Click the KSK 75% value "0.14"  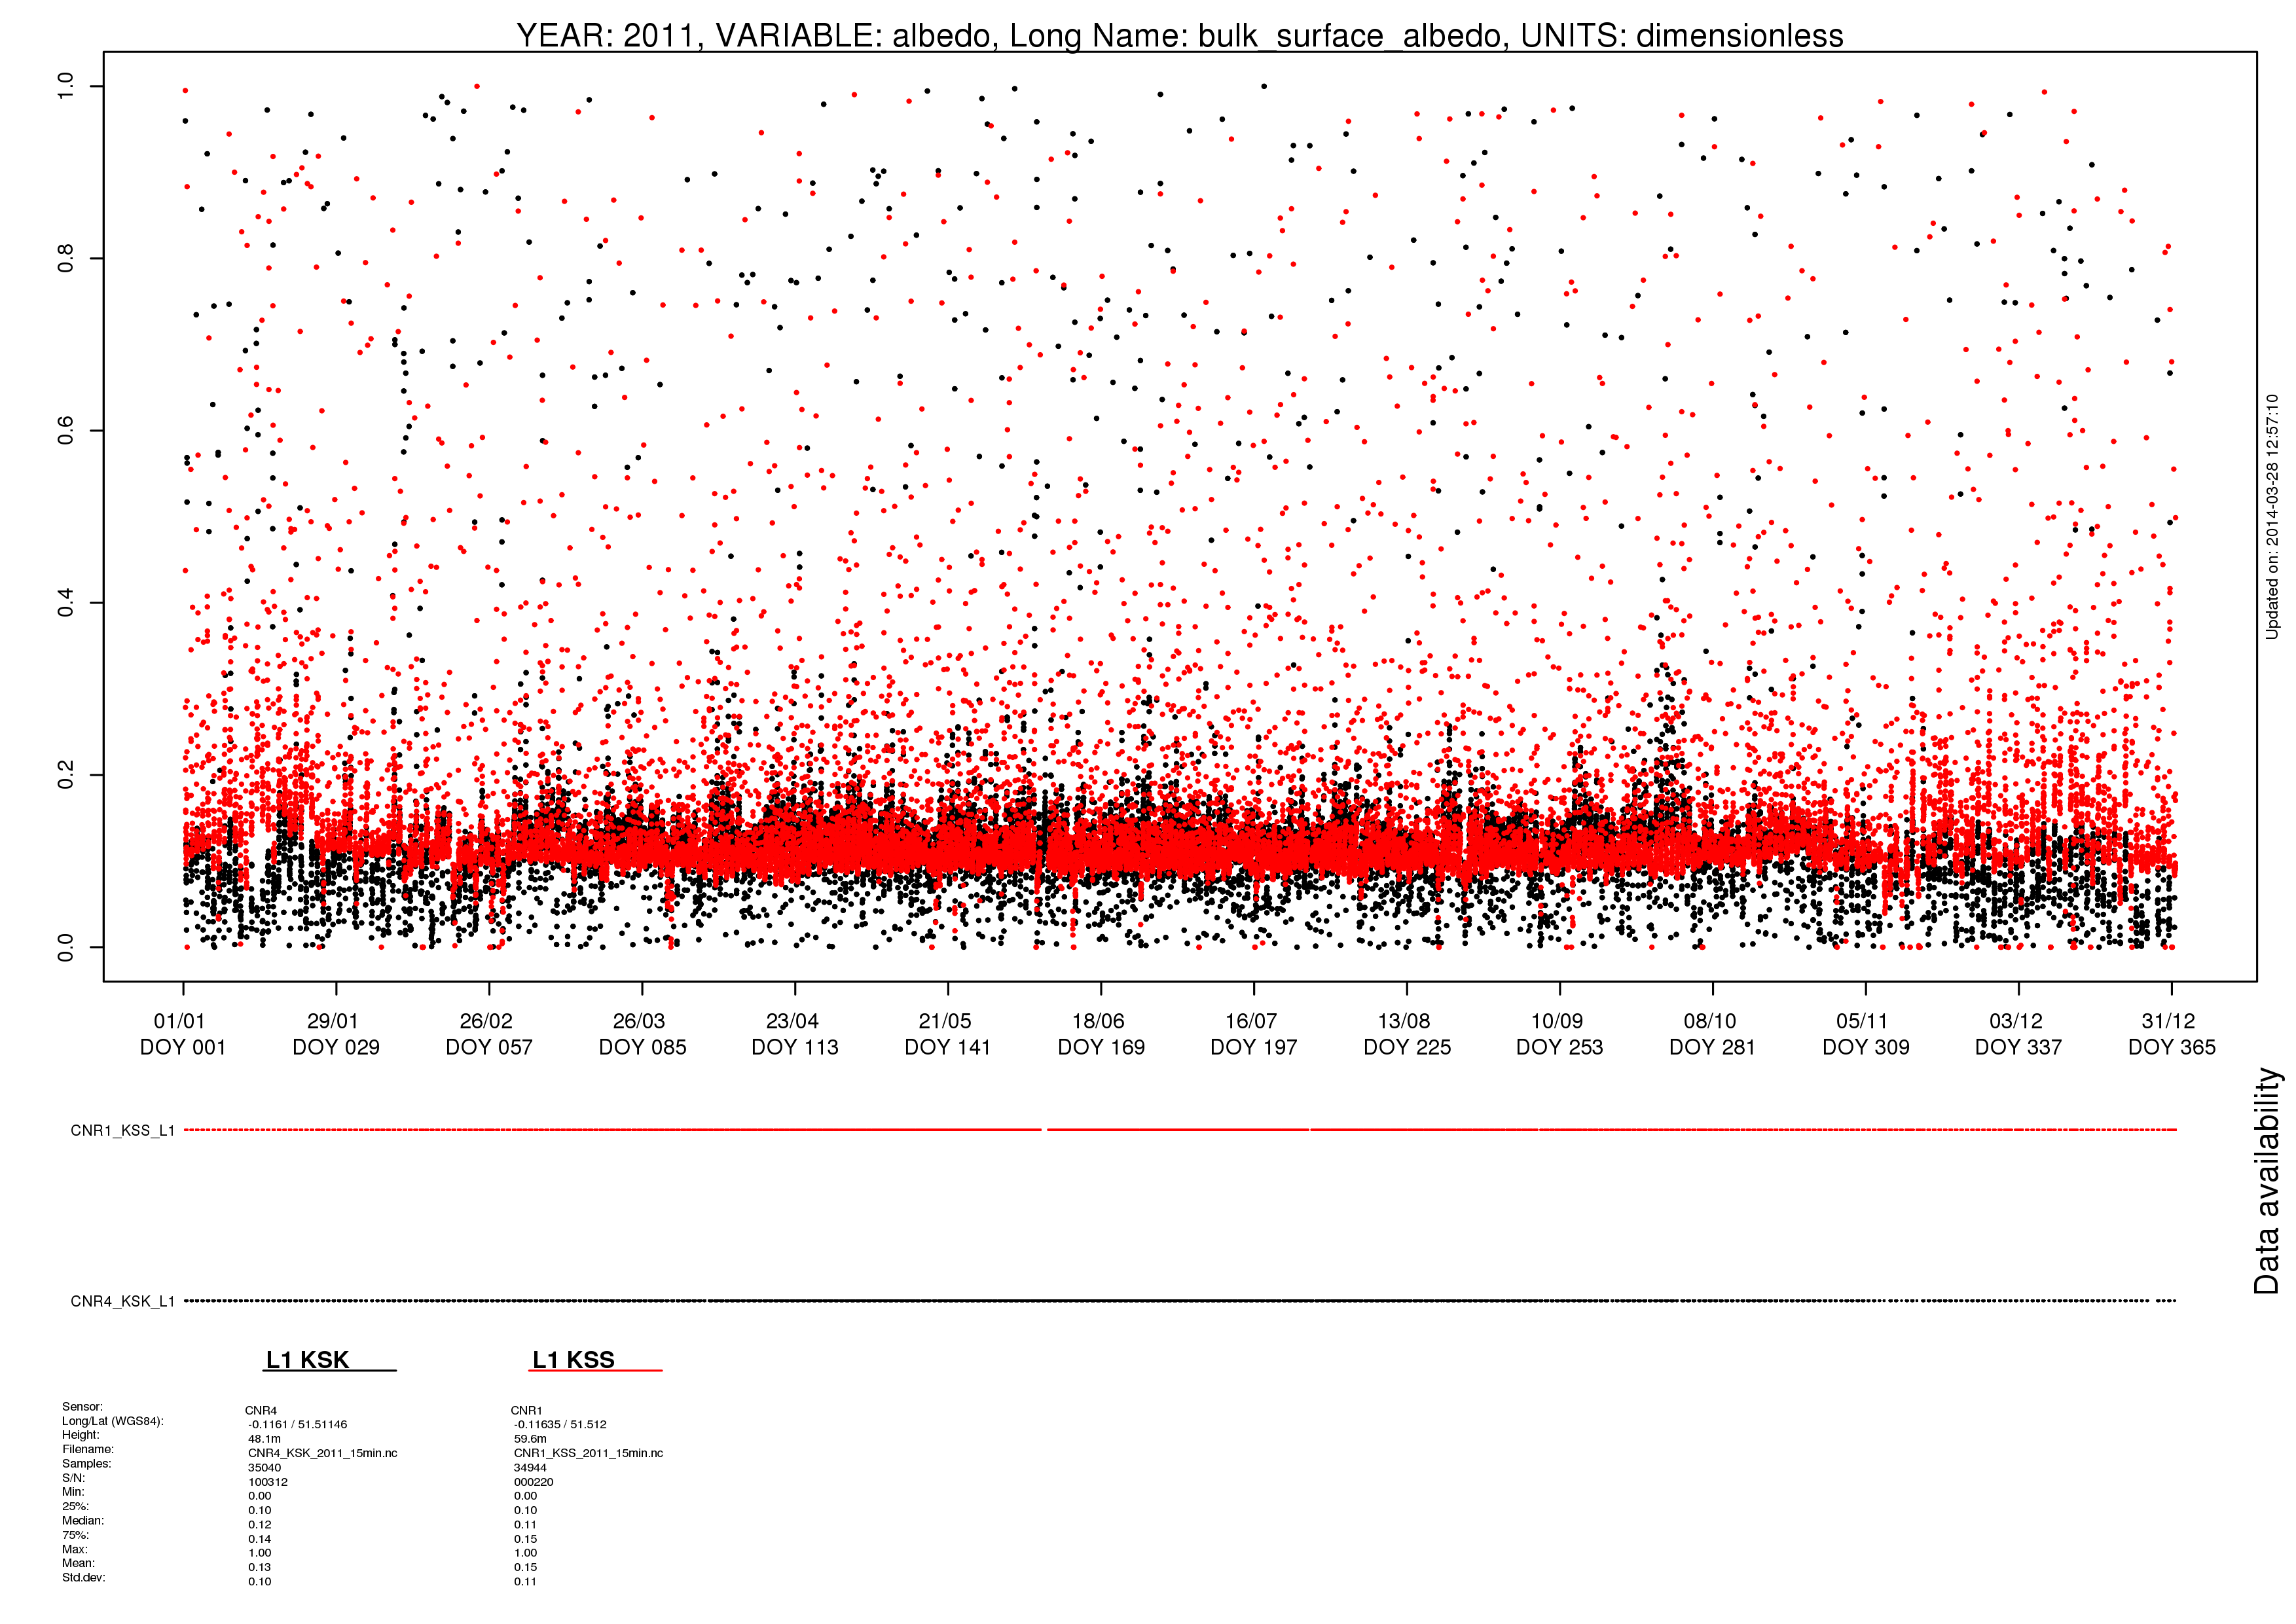pos(260,1539)
